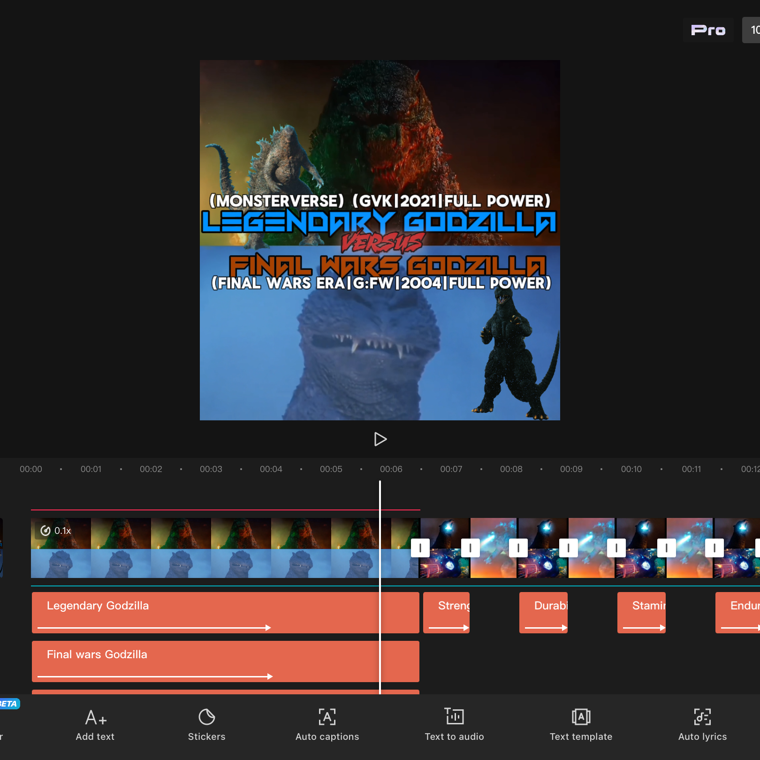Select the Legendary Godzilla text clip
The image size is (760, 760).
(x=226, y=613)
